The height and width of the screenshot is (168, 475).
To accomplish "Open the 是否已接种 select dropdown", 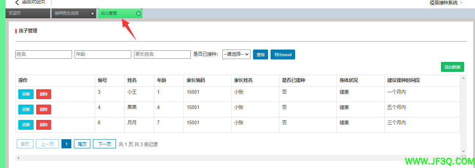I will (x=236, y=54).
